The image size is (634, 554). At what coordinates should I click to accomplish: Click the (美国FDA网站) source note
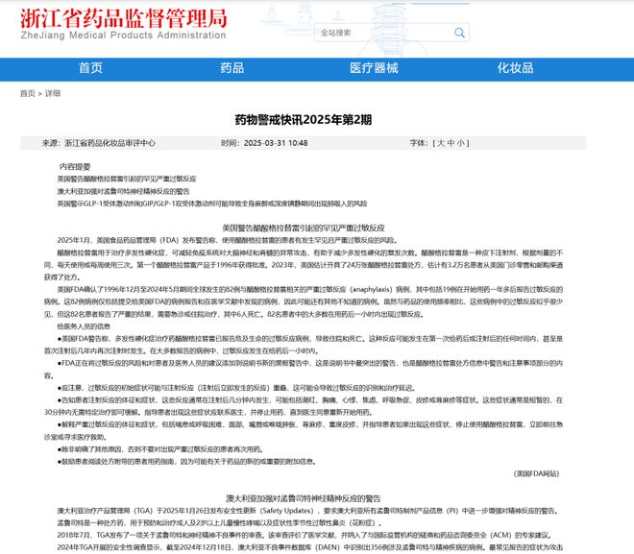[536, 473]
